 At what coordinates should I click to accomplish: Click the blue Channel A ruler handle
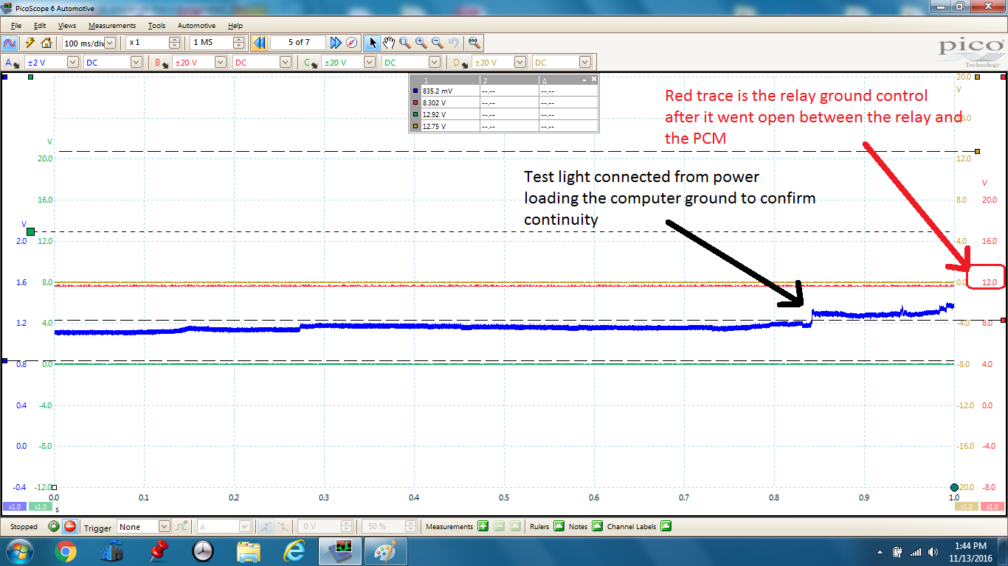click(x=4, y=360)
